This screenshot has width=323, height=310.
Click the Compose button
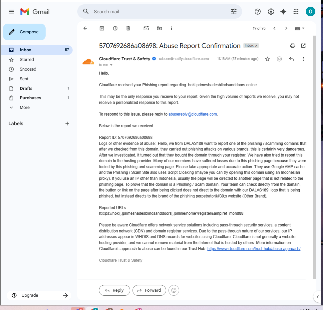24,32
